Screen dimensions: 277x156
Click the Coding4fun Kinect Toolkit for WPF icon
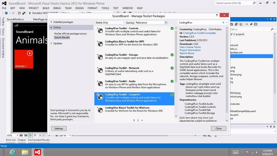tap(100, 44)
